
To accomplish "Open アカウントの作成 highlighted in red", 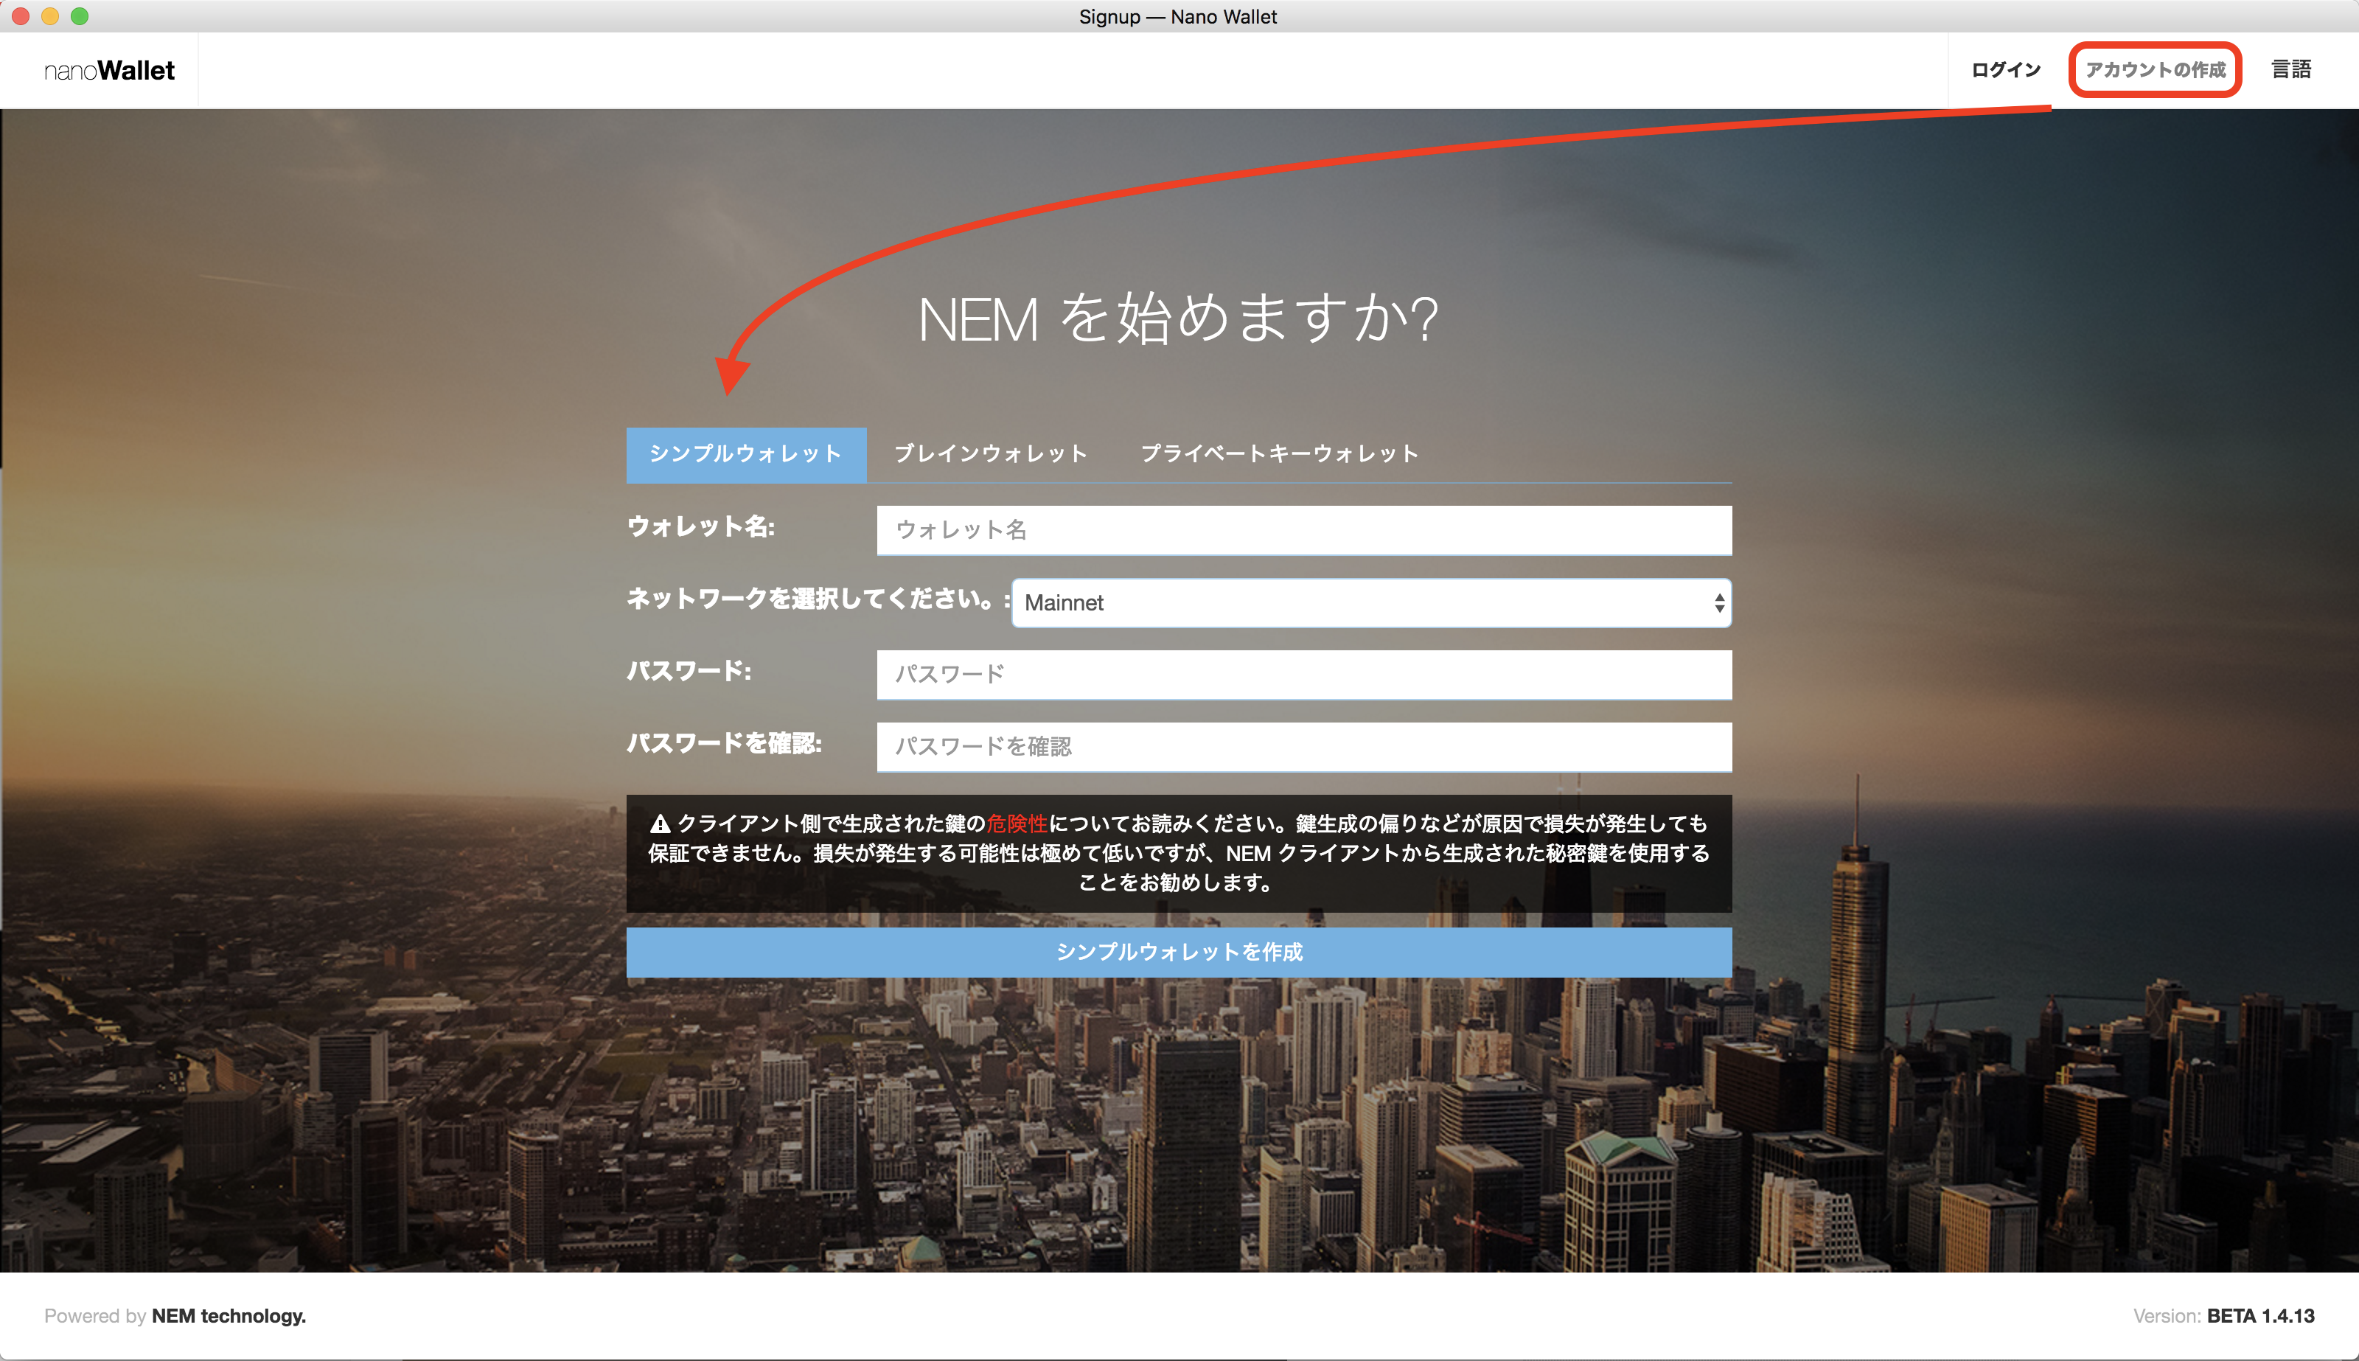I will 2154,69.
